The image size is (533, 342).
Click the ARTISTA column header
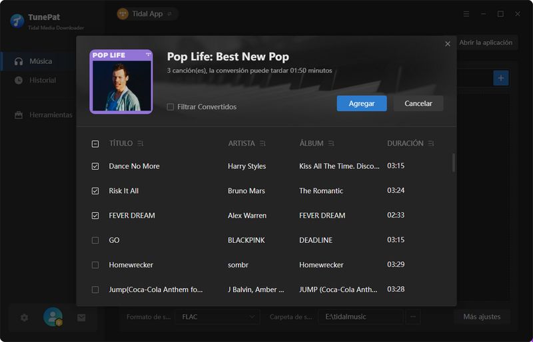241,144
